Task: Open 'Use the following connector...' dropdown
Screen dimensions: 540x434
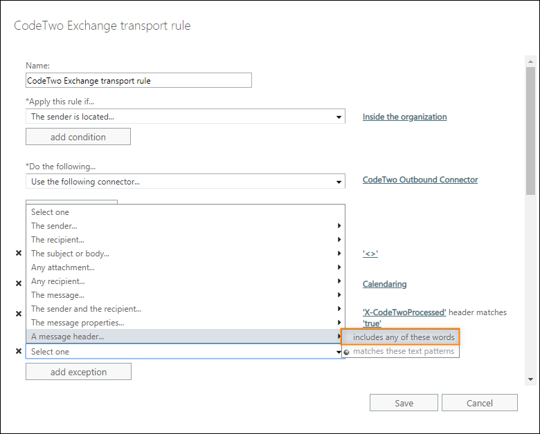Action: pos(186,181)
